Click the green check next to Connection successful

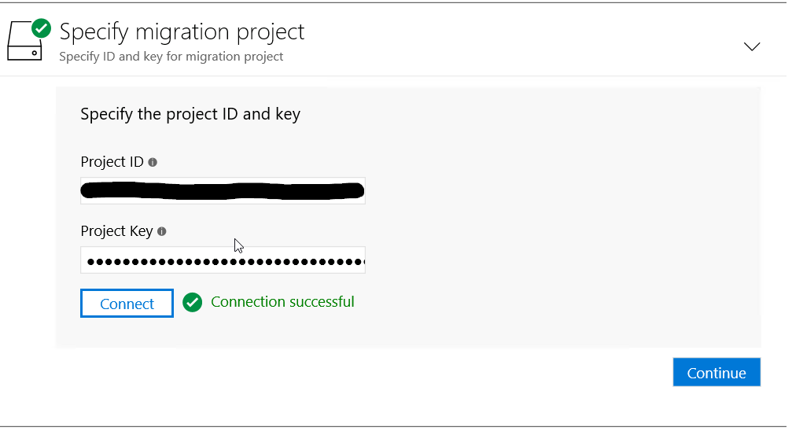193,302
